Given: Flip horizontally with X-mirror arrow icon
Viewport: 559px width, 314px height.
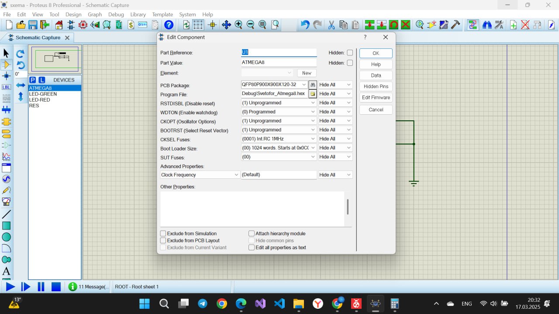Looking at the screenshot, I should click(x=21, y=85).
